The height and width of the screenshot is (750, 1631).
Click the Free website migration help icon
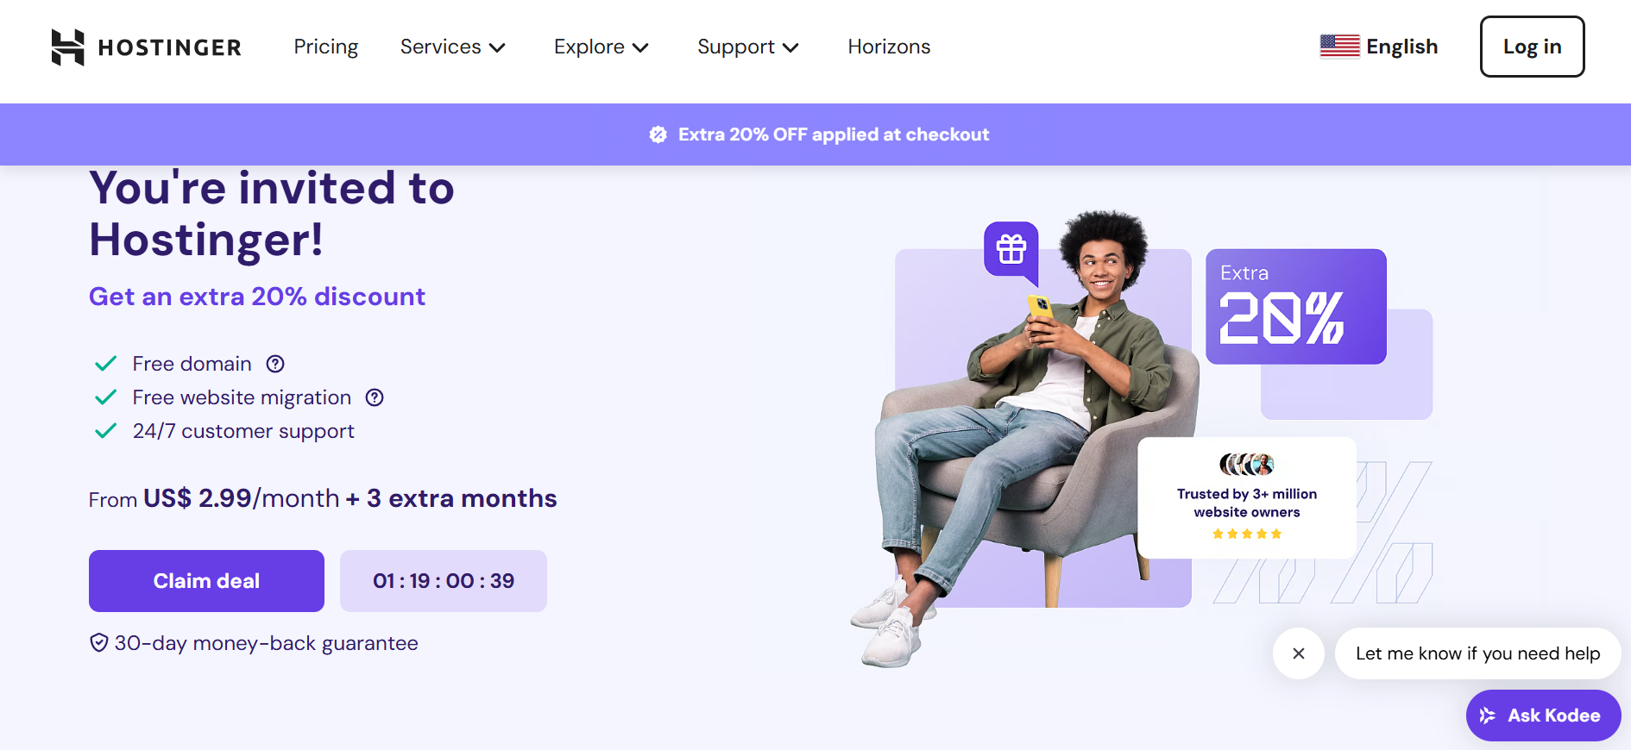click(375, 397)
